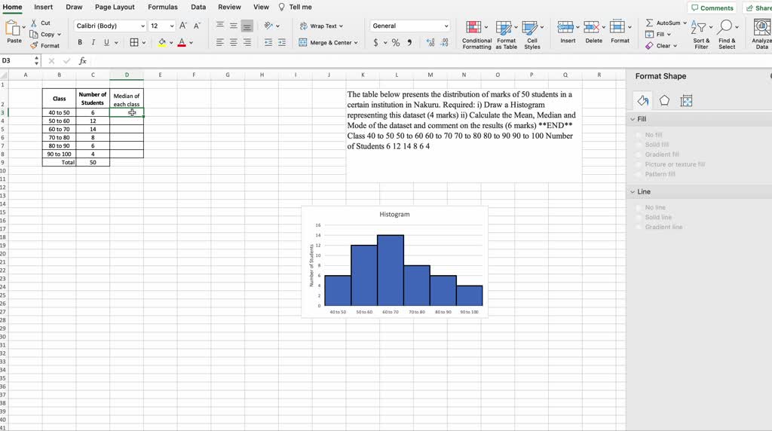Open the Review ribbon tab
This screenshot has width=772, height=431.
coord(229,7)
